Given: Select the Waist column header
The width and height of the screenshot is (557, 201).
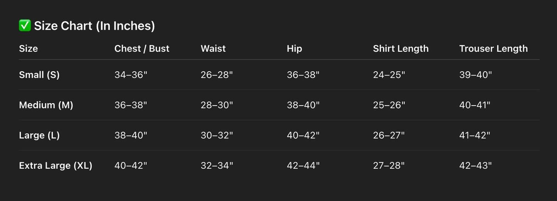Looking at the screenshot, I should [x=213, y=49].
